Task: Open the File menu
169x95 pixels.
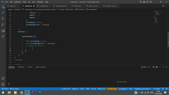Action: click(x=6, y=2)
